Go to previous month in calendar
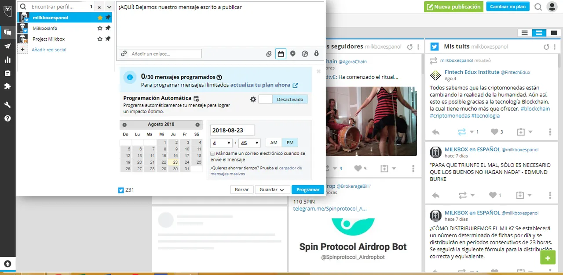Screen dimensions: 563x275 [124, 125]
